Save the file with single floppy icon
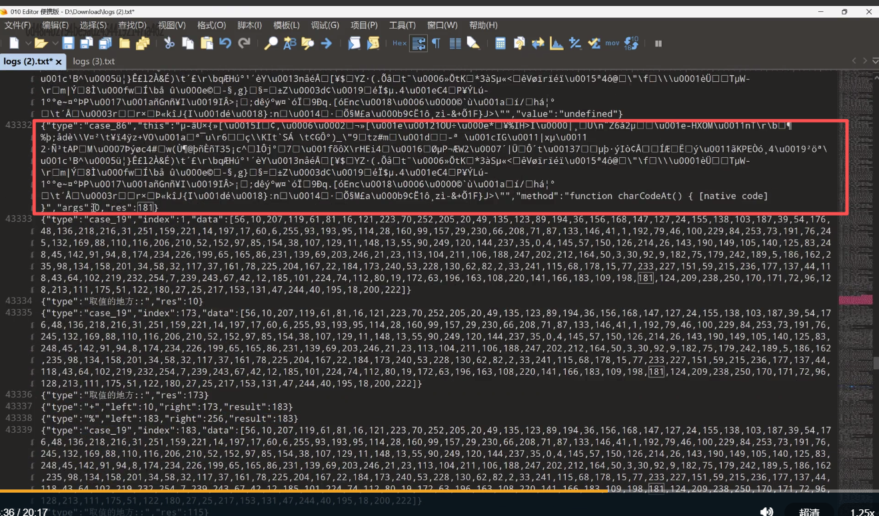Image resolution: width=879 pixels, height=516 pixels. coord(68,43)
